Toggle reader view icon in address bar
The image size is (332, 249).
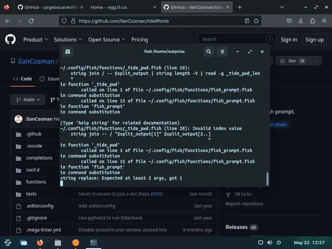click(247, 21)
